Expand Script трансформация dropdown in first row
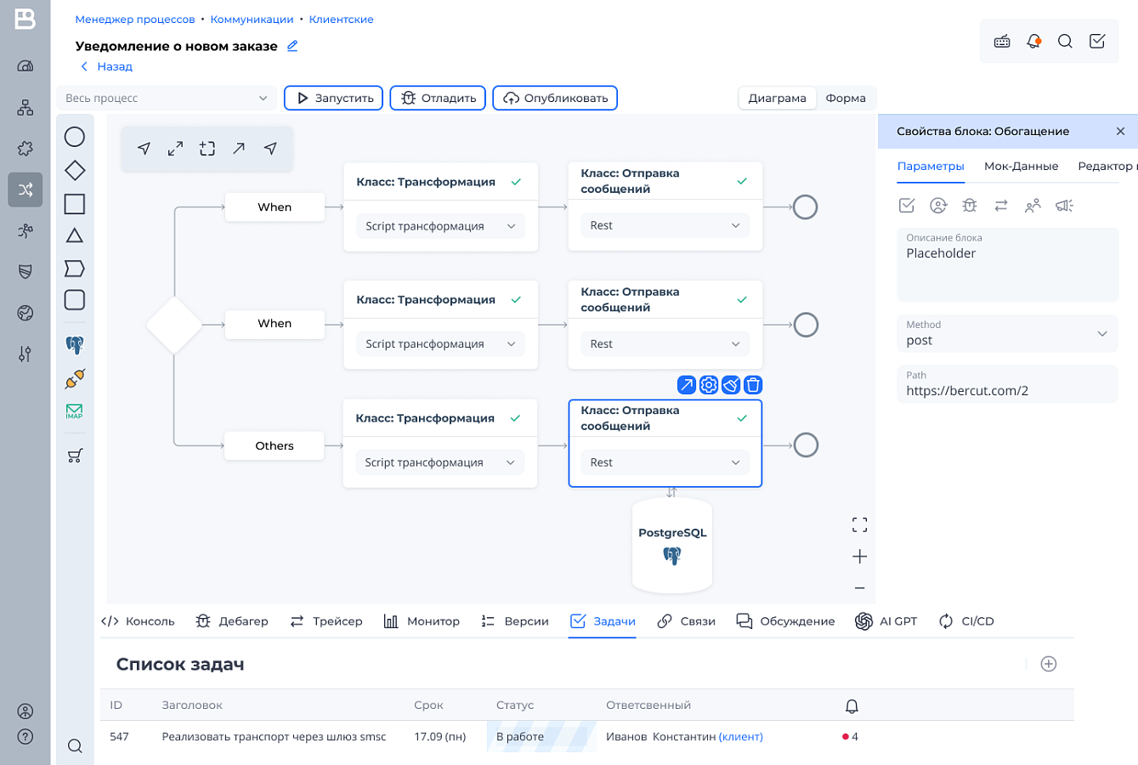 click(x=440, y=226)
